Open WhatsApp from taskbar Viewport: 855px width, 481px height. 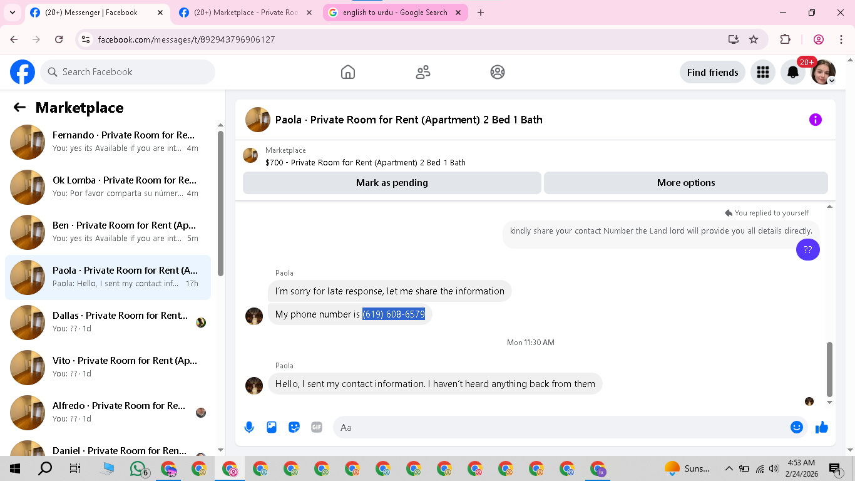pos(138,468)
